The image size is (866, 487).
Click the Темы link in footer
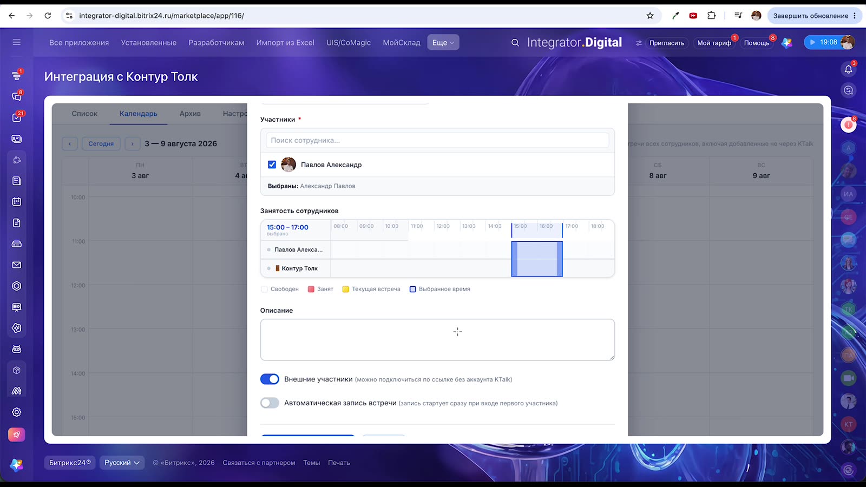(311, 463)
